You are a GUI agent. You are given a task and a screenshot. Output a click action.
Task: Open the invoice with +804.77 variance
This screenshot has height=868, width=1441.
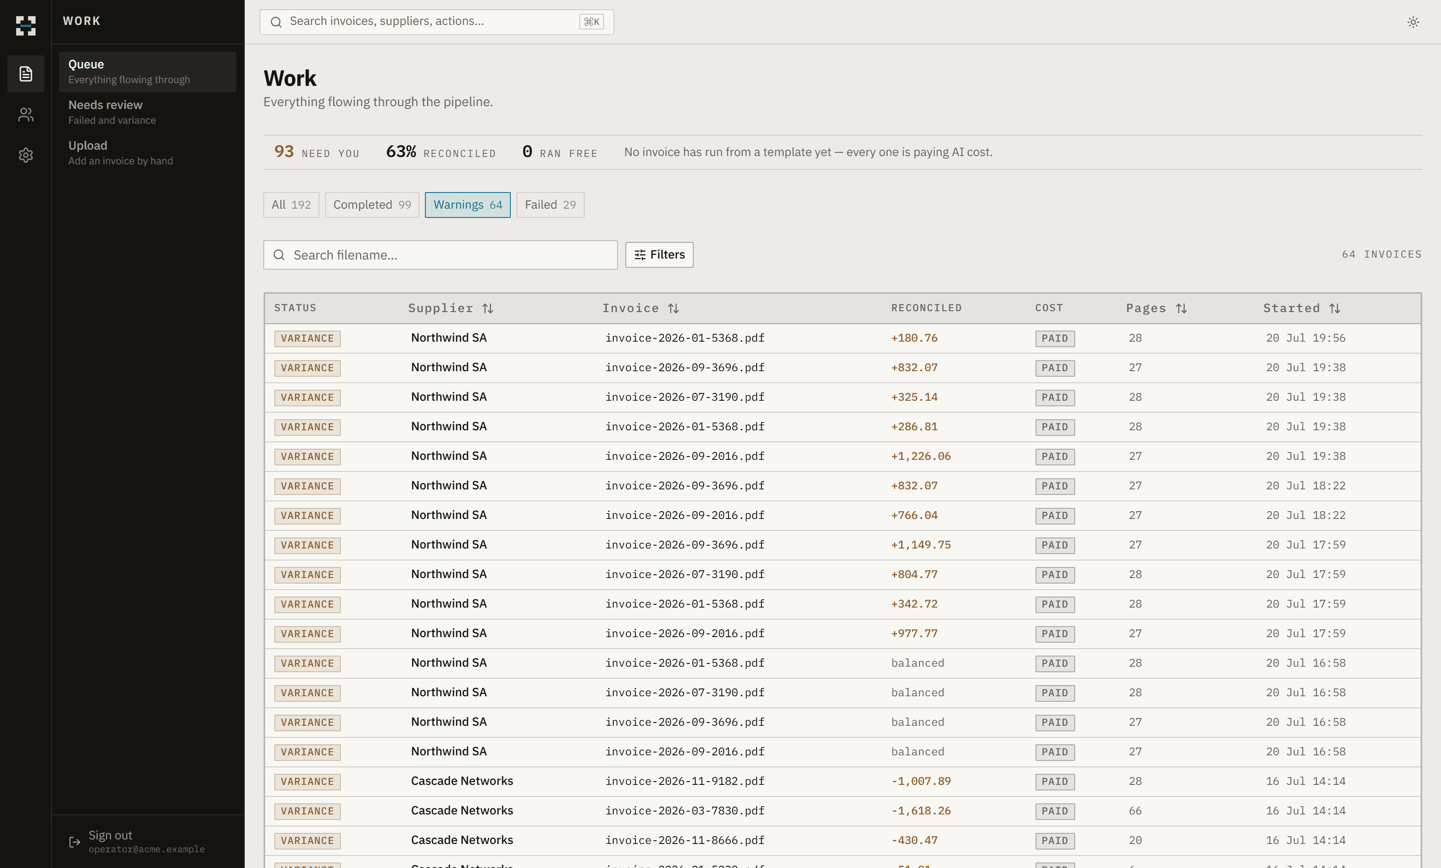pyautogui.click(x=842, y=574)
